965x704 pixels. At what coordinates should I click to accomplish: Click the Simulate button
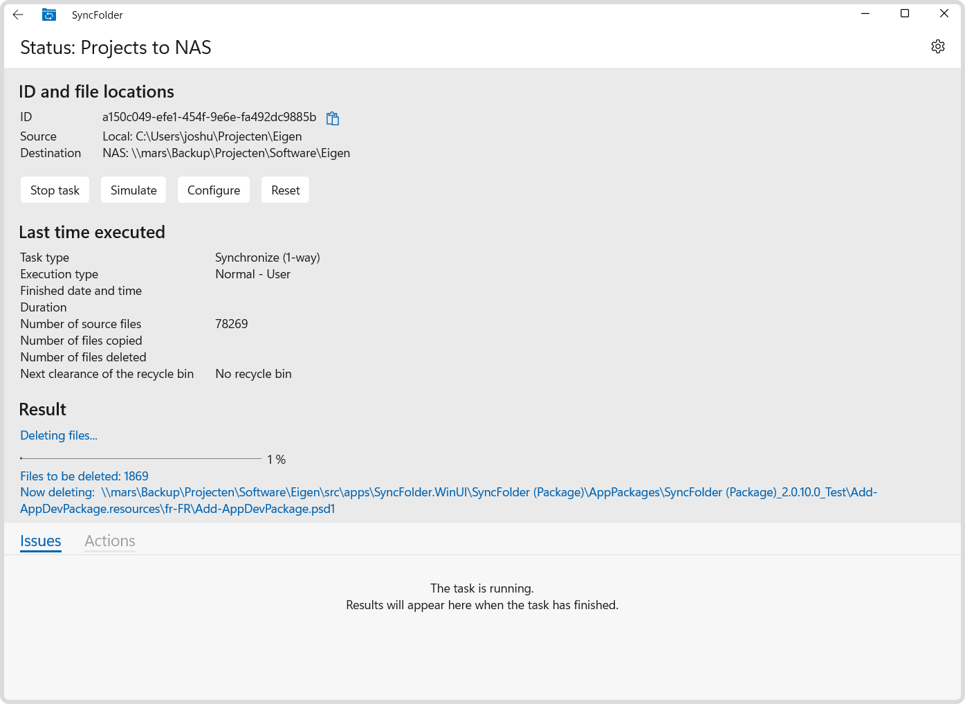pyautogui.click(x=134, y=190)
